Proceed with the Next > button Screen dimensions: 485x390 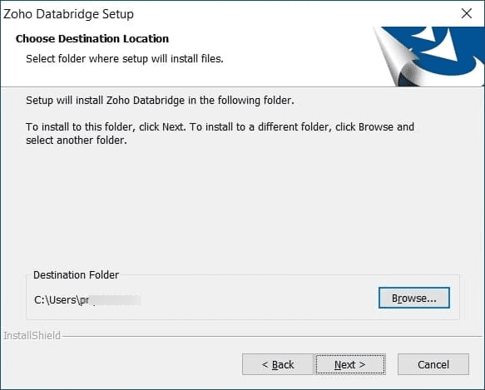pos(350,364)
